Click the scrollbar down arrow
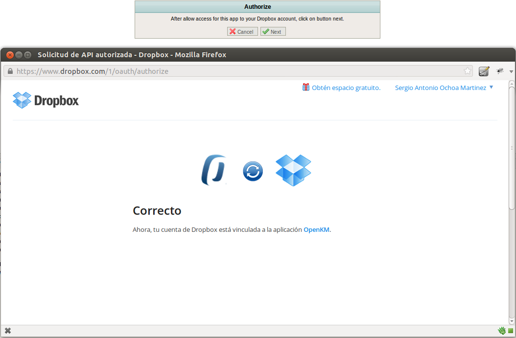The image size is (516, 338). pos(512,321)
